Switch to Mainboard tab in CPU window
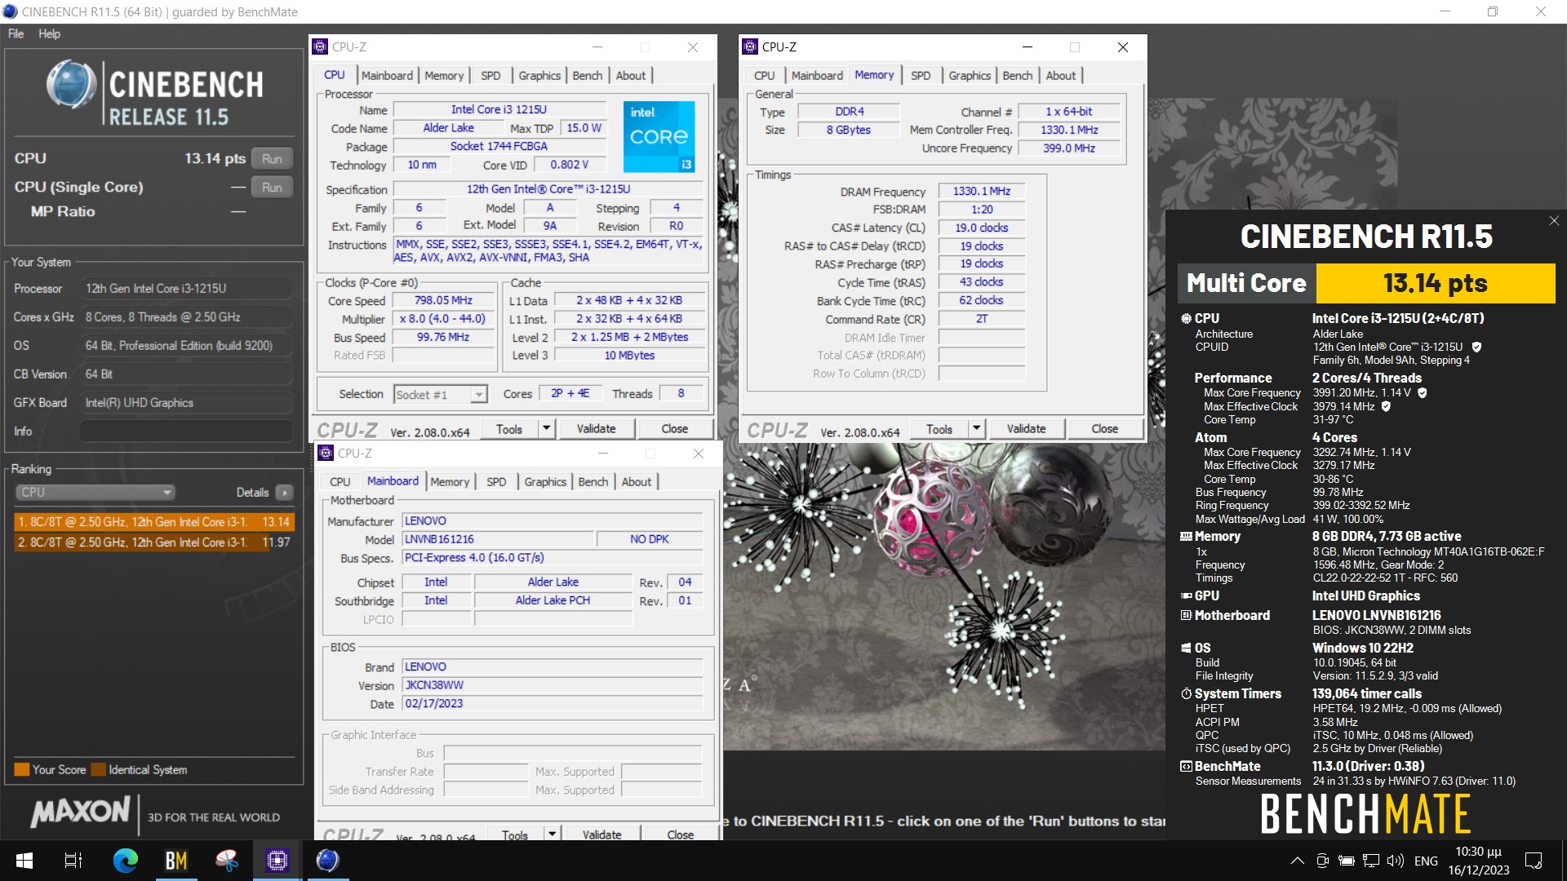The image size is (1567, 881). point(387,75)
